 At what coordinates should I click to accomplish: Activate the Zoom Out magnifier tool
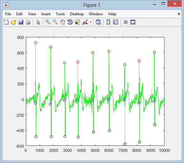(x=55, y=22)
